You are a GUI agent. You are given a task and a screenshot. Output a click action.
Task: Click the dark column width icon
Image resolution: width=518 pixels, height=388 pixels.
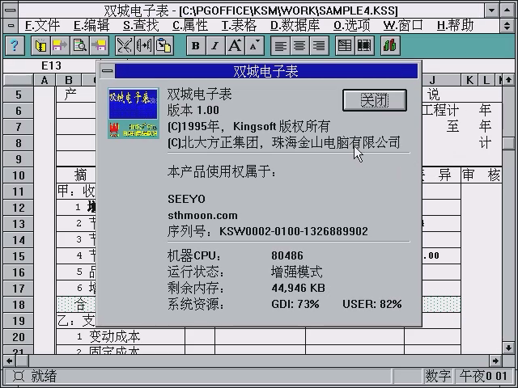(x=364, y=45)
